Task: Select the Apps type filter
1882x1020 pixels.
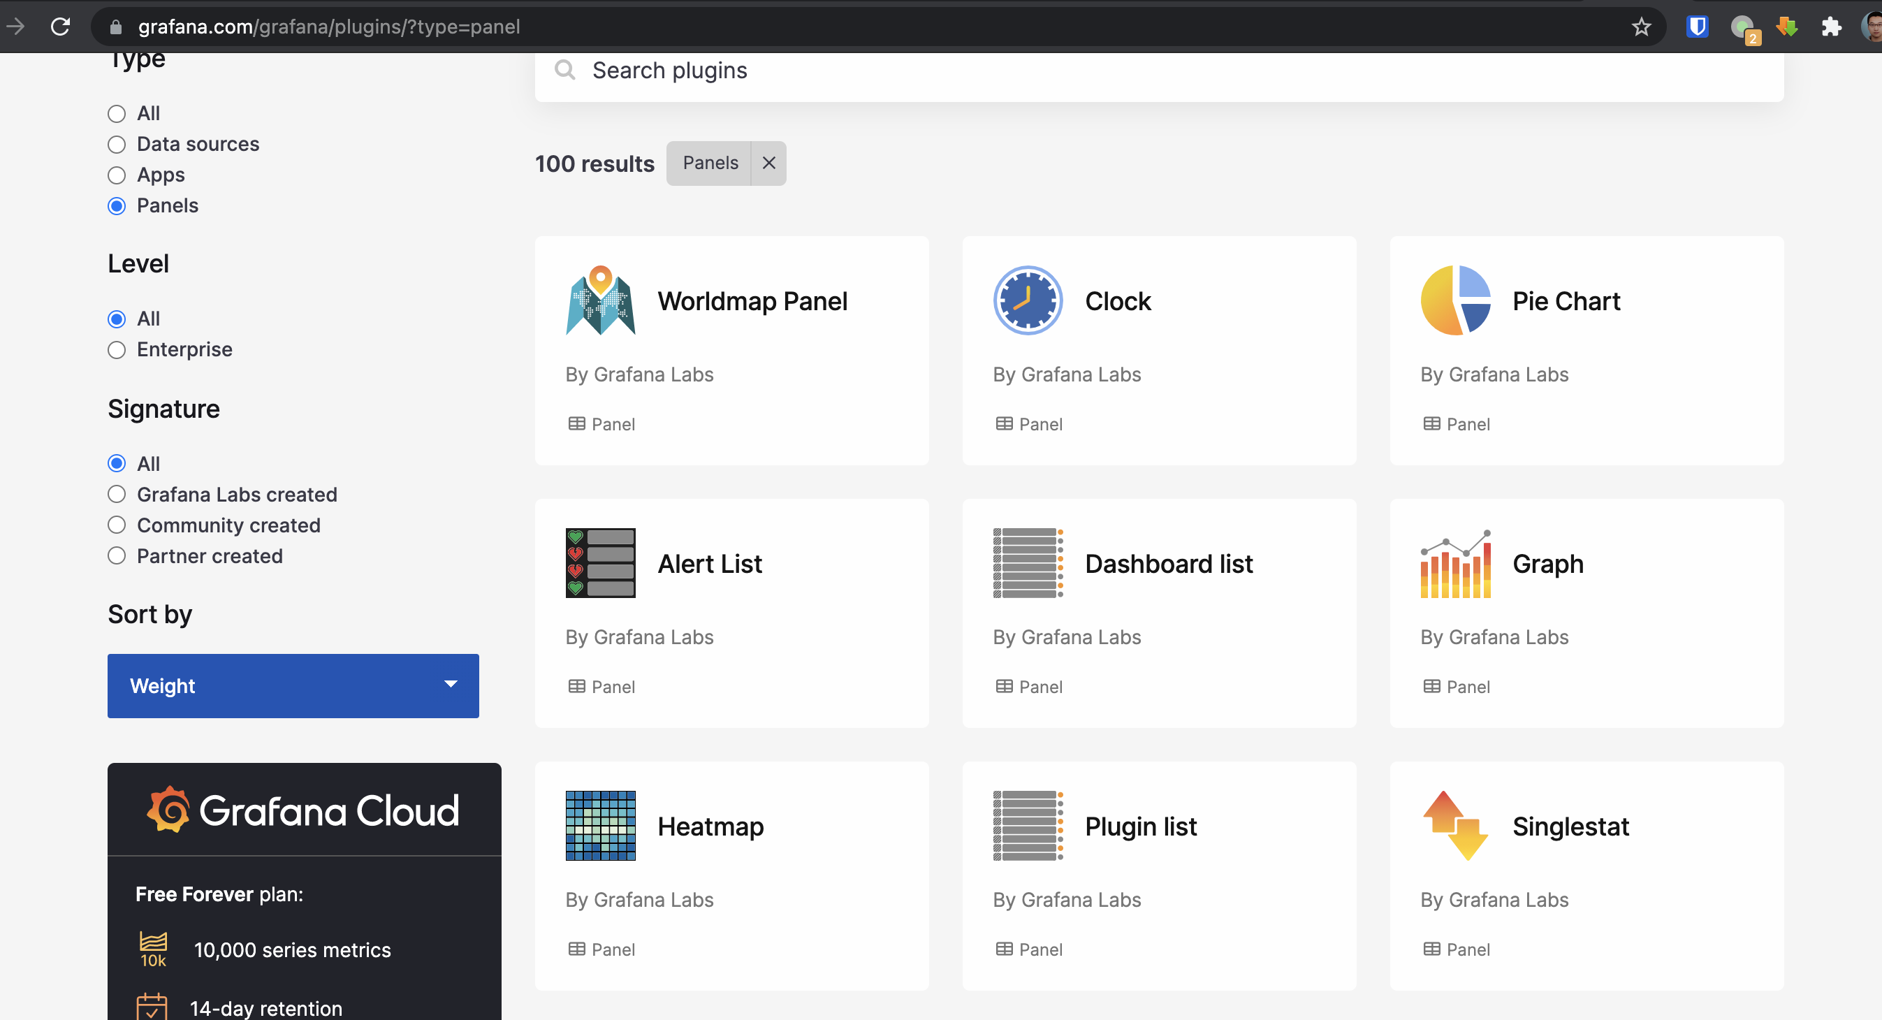Action: (117, 175)
